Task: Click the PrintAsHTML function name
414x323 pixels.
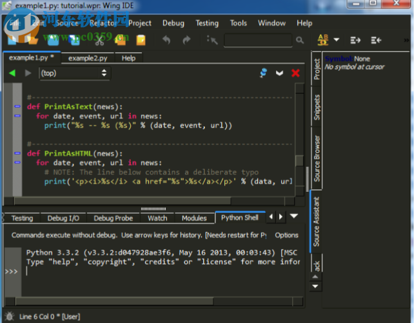Action: [68, 153]
